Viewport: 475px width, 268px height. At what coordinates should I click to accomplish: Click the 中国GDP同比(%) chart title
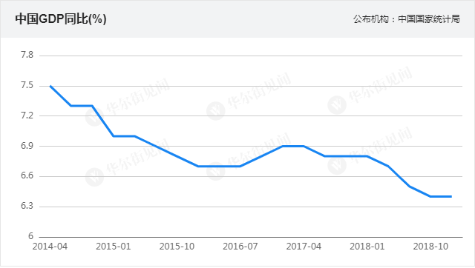(x=61, y=19)
